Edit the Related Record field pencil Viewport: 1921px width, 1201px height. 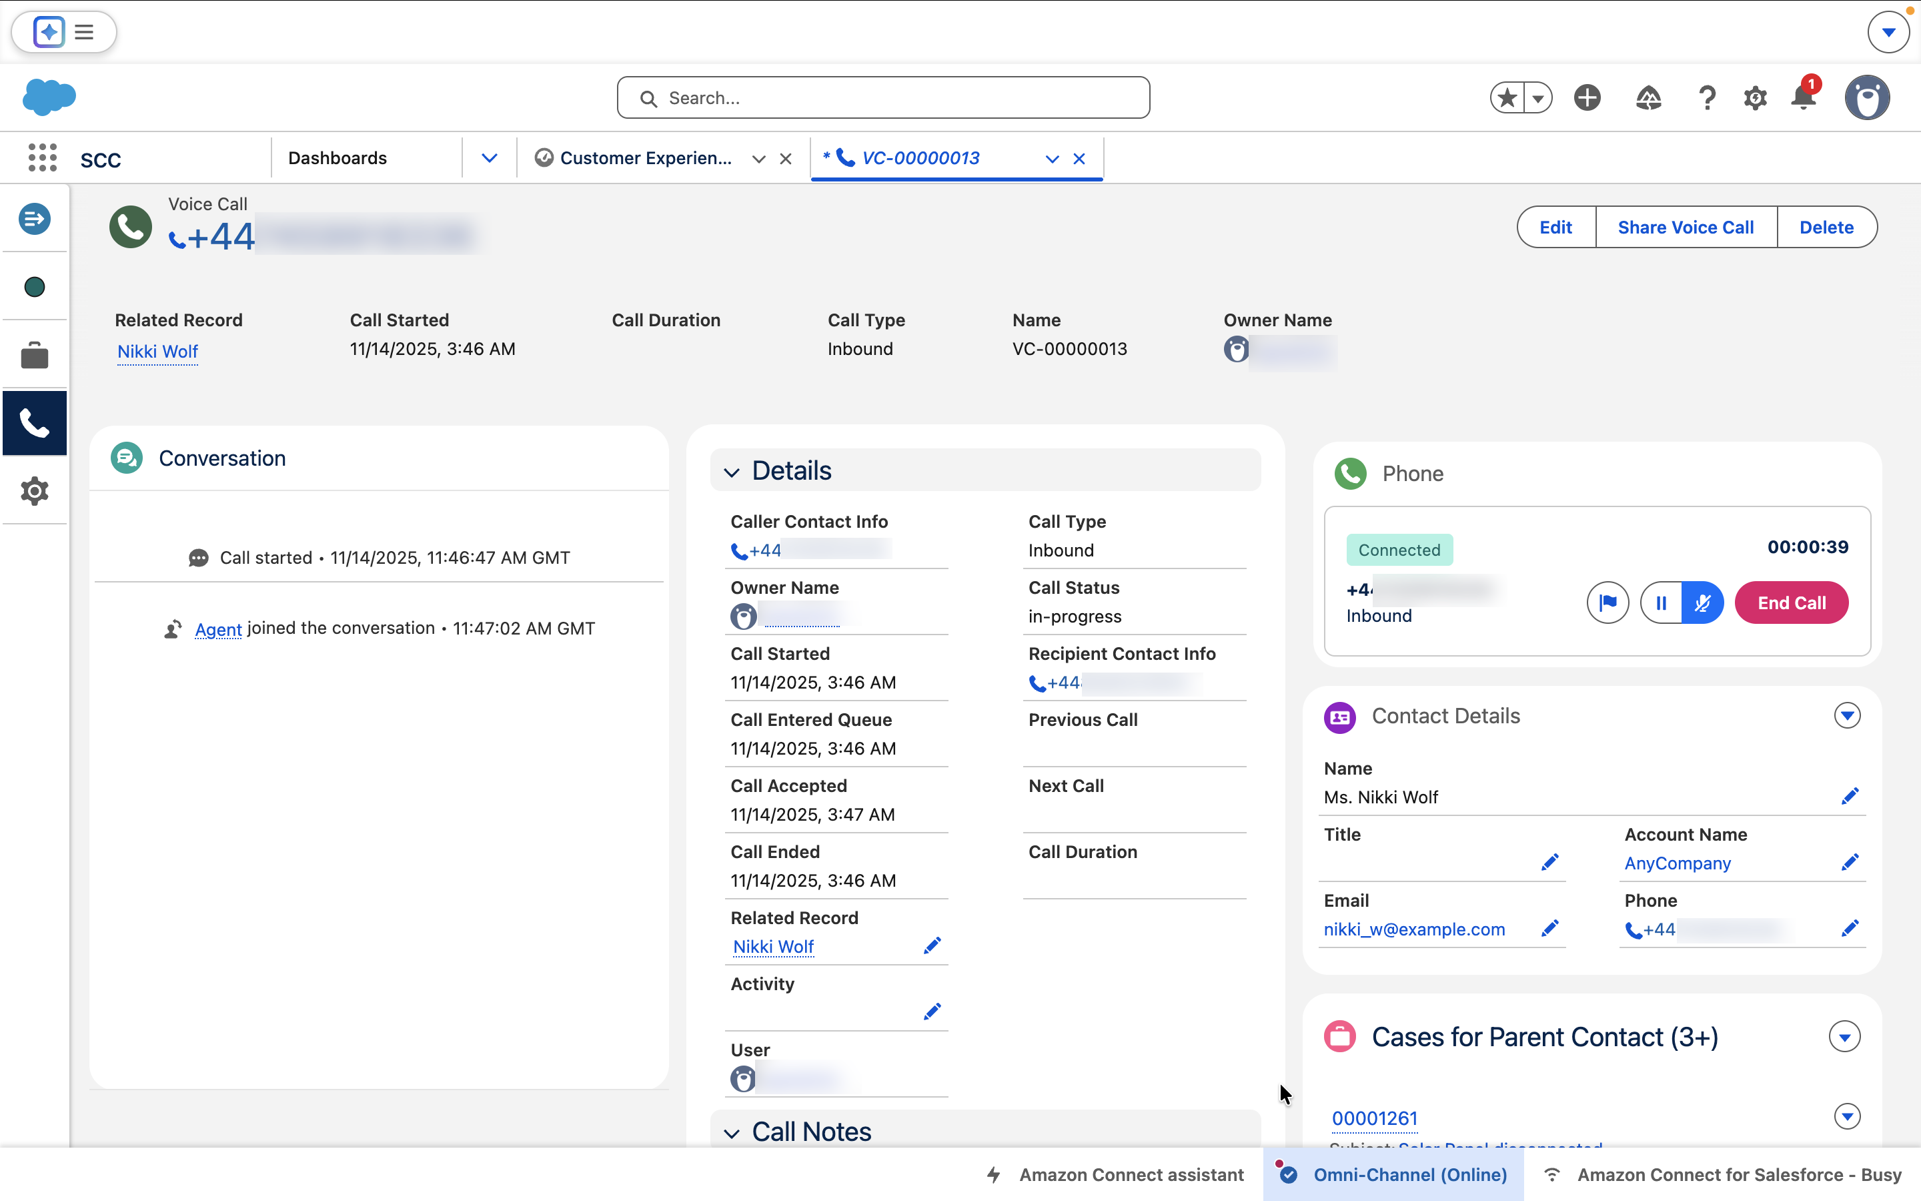[932, 945]
